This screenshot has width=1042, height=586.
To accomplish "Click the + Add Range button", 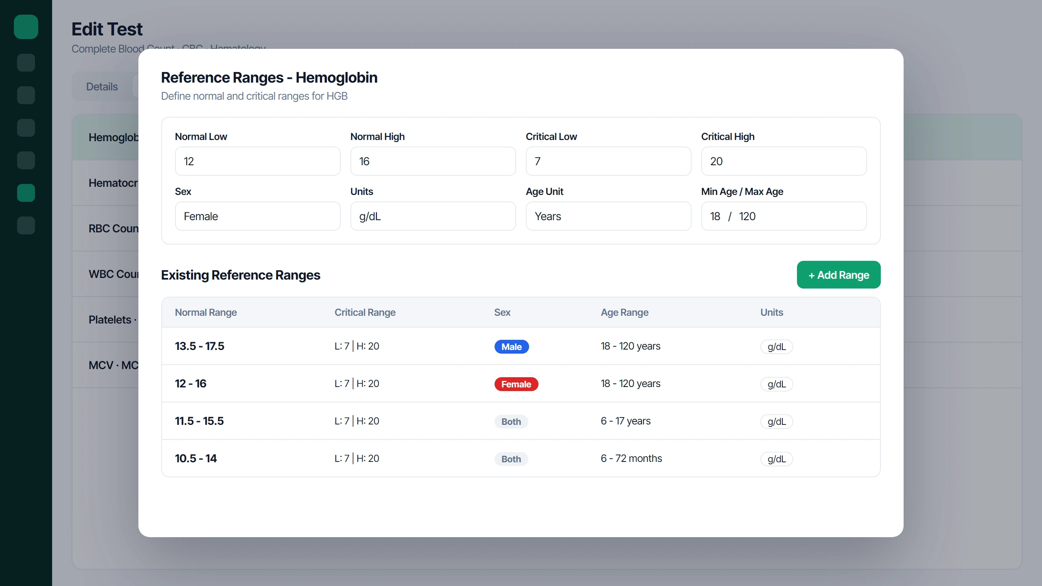I will [838, 275].
